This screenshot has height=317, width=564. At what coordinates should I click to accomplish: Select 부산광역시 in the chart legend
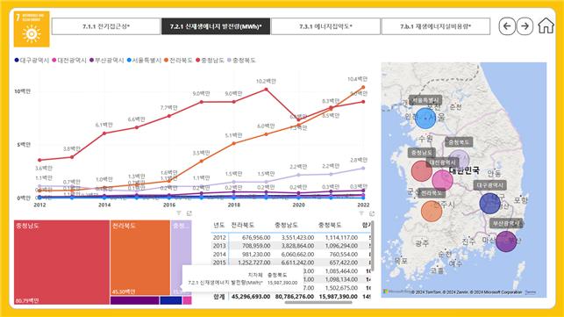[106, 61]
